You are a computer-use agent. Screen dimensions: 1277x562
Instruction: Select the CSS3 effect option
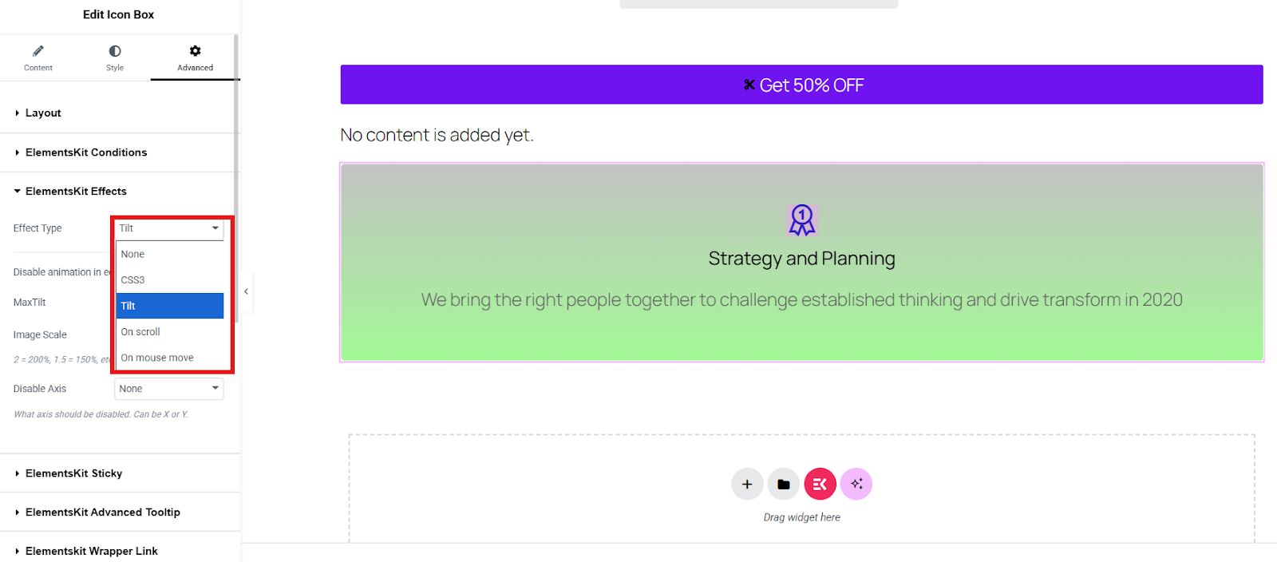[133, 280]
